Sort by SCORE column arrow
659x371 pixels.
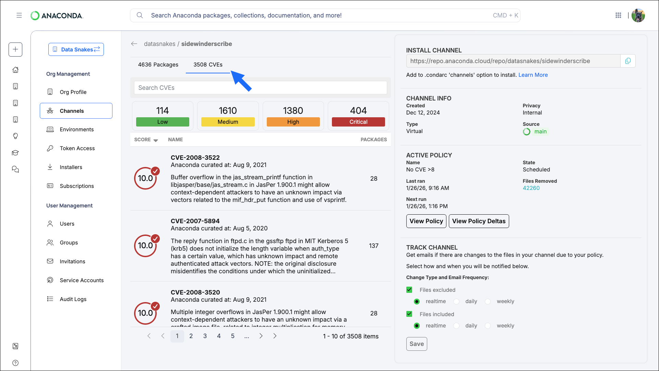click(156, 140)
